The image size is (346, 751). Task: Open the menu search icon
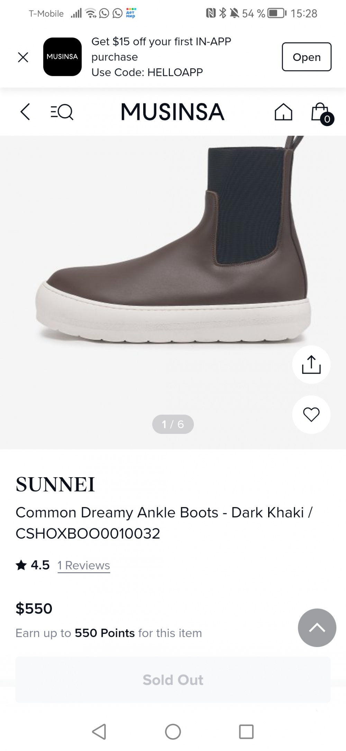pos(62,112)
